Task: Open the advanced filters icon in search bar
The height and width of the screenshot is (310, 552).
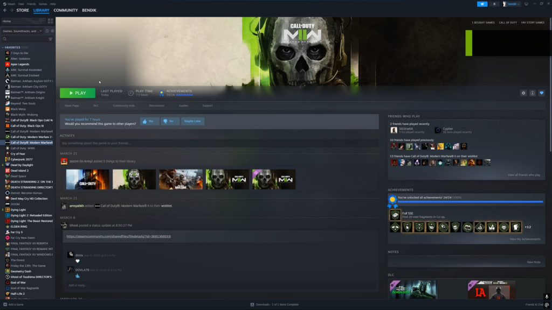Action: [50, 39]
